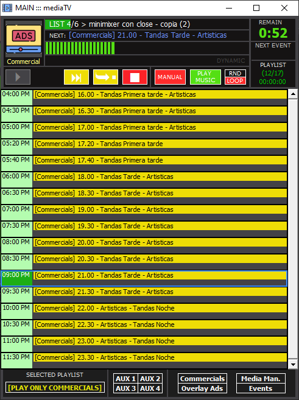This screenshot has width=299, height=400.
Task: Stop playback with the red stop button
Action: tap(135, 77)
